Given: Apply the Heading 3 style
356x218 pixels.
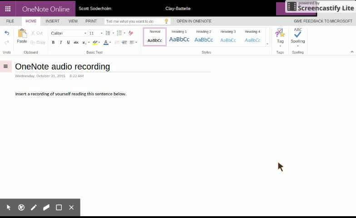Looking at the screenshot, I should [x=228, y=37].
